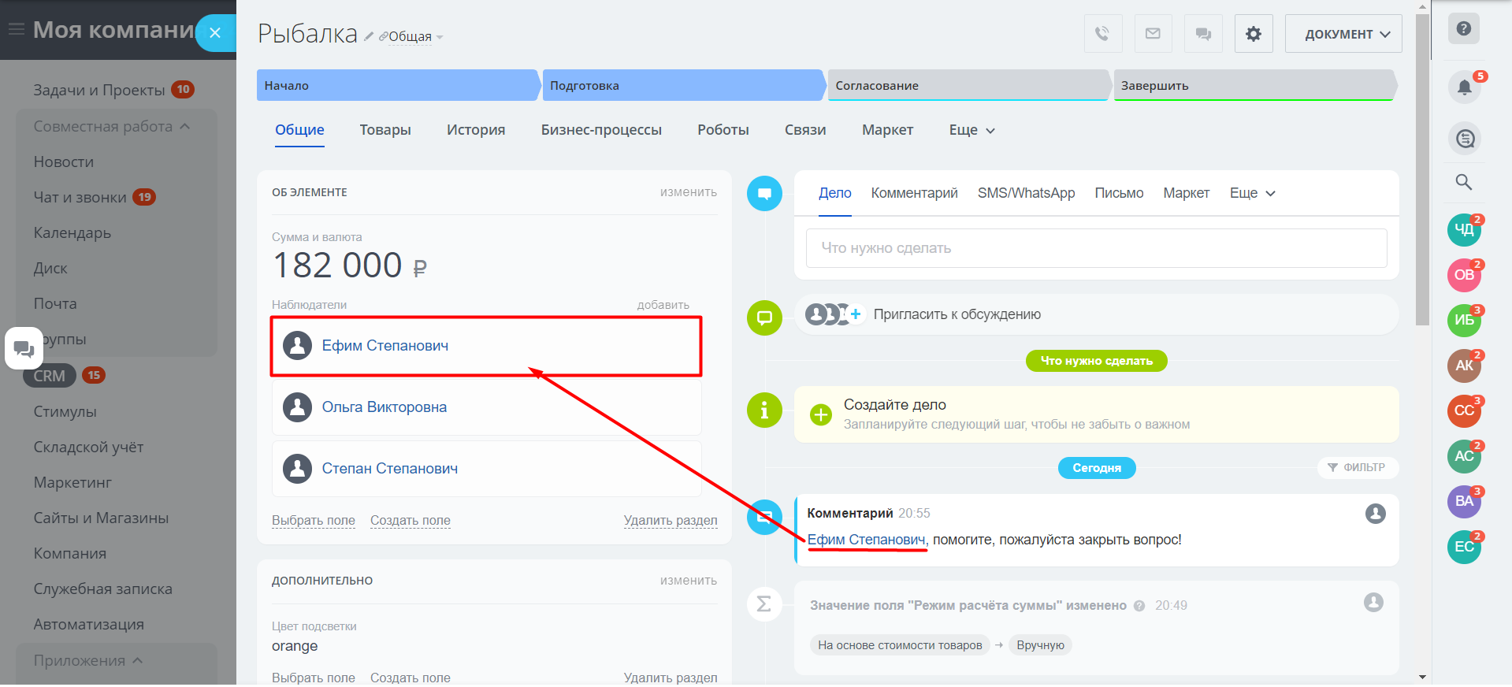Click the search magnifier in right sidebar
This screenshot has width=1512, height=687.
(x=1464, y=183)
